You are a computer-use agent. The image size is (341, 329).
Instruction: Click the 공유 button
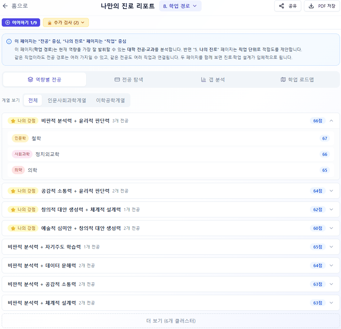[288, 6]
